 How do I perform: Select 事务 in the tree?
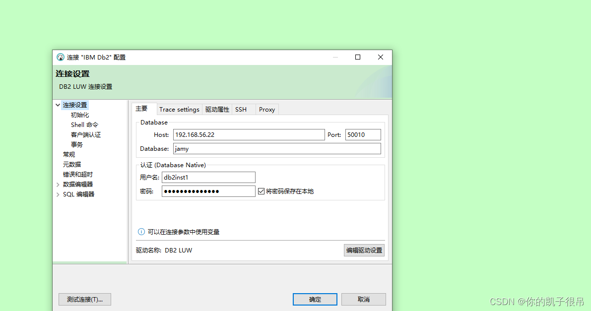(77, 145)
